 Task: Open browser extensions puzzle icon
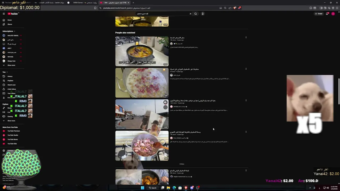(x=311, y=8)
